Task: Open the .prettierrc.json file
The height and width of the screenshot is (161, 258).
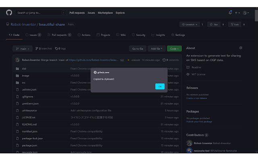Action: [30, 103]
